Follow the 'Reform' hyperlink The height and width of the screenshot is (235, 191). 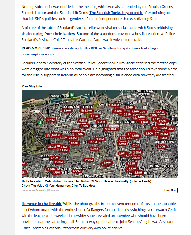(x=67, y=75)
